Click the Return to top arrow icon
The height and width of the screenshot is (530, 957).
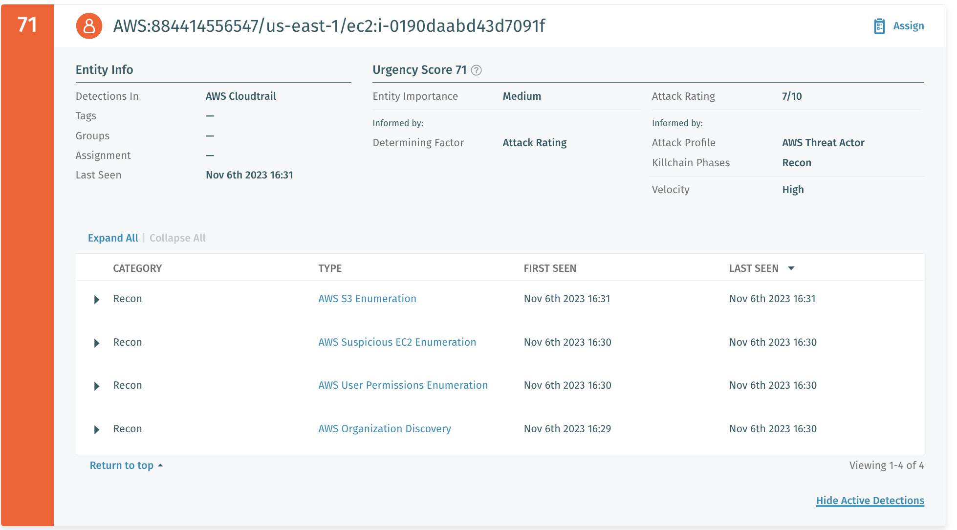160,465
